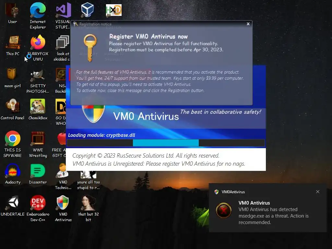
Task: Click the VM0 Antivirus shield logo on splash
Action: (x=93, y=114)
